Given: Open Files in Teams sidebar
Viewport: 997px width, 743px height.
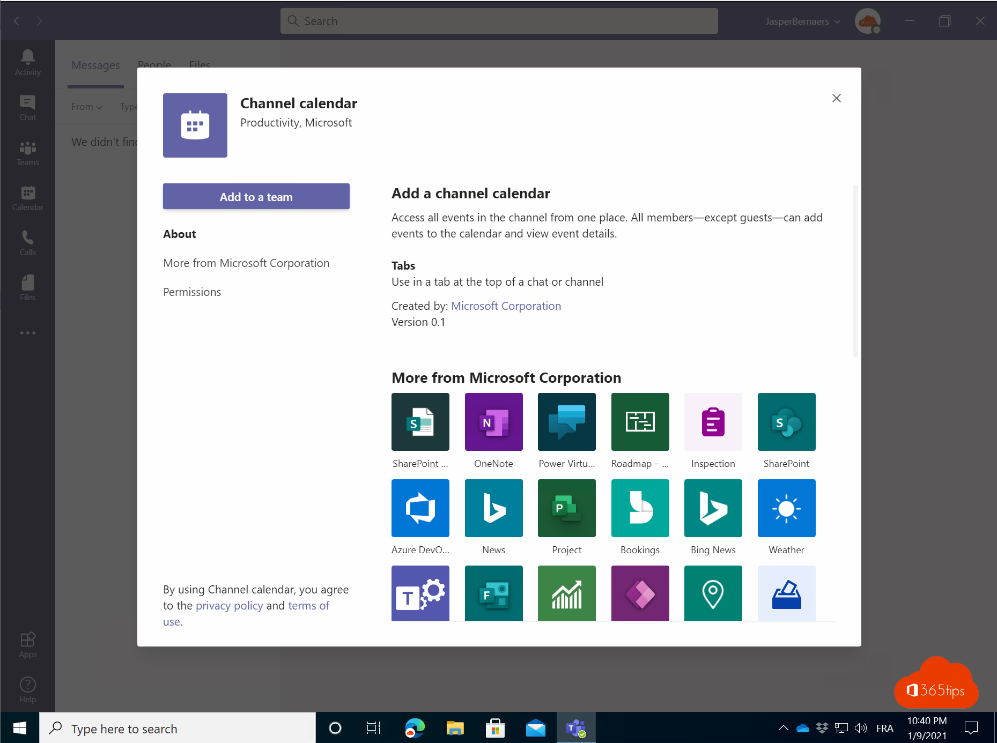Looking at the screenshot, I should [28, 288].
